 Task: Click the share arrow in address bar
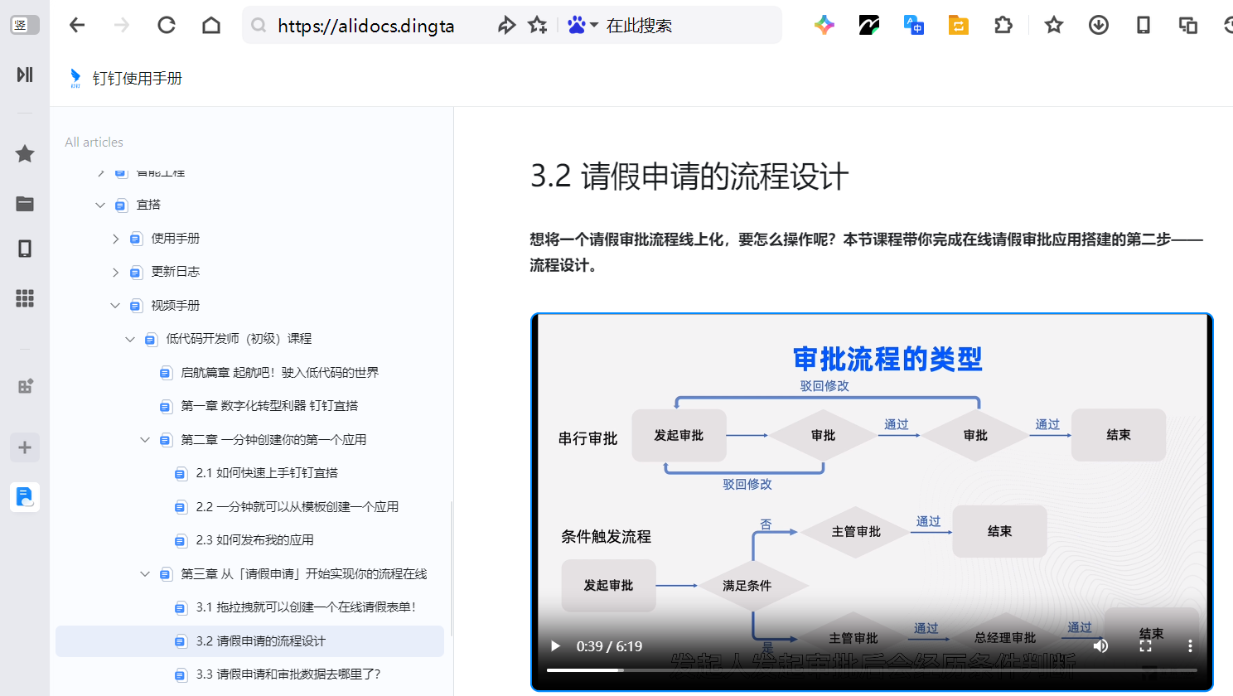click(506, 25)
